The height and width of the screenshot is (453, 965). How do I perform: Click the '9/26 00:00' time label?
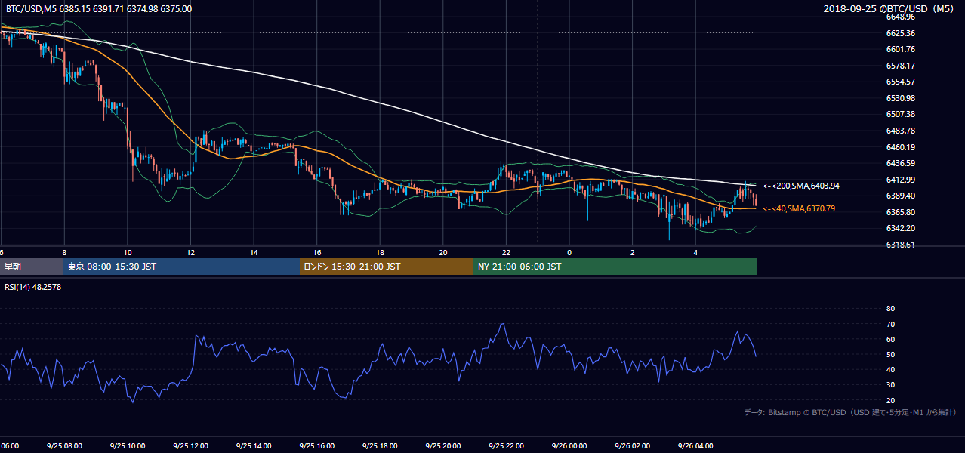(569, 445)
